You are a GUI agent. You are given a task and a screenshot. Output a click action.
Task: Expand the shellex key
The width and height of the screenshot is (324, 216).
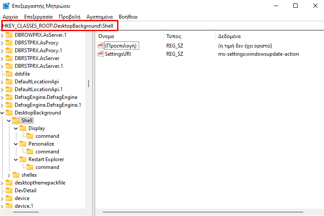(x=9, y=175)
